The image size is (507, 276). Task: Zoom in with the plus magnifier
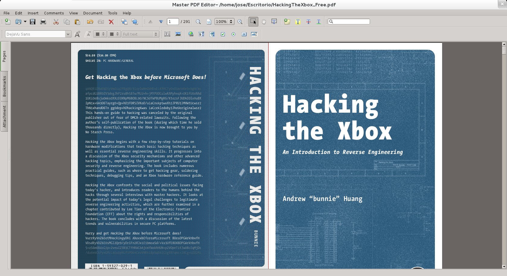pyautogui.click(x=240, y=22)
